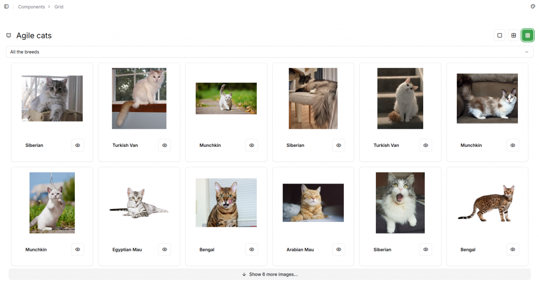Screen dimensions: 539x283
Task: Open photo of white Munchkin pawing at string
Action: [x=52, y=203]
